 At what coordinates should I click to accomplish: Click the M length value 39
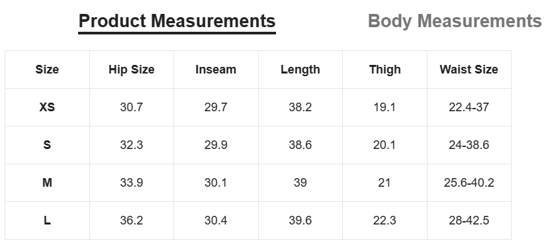point(300,183)
